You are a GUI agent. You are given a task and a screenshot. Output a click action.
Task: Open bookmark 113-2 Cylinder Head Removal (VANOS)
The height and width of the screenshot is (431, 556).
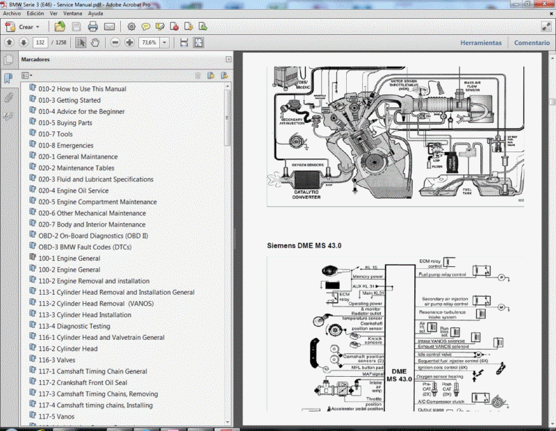coord(96,304)
